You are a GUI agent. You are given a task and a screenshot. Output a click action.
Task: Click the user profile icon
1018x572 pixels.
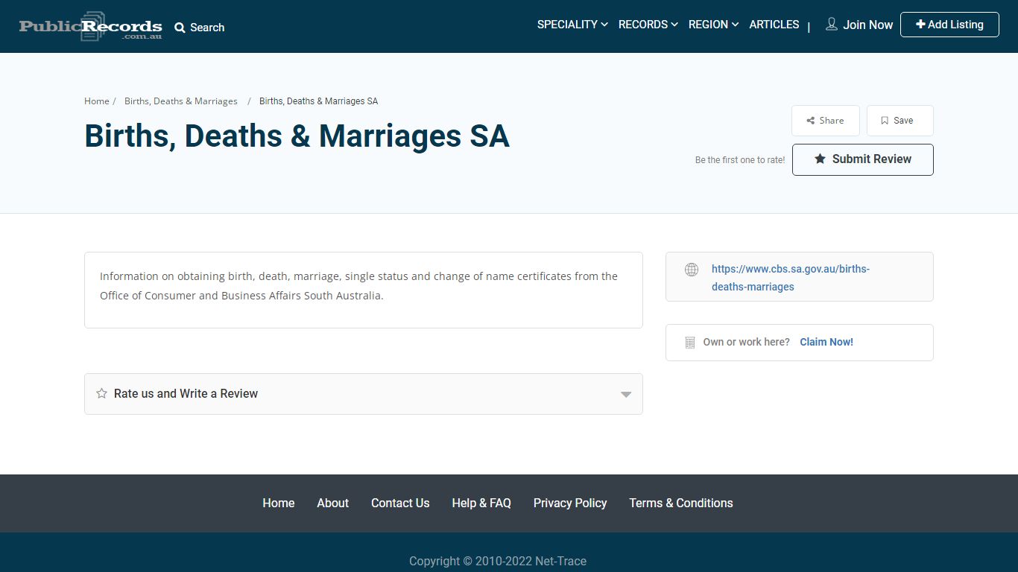click(x=832, y=25)
